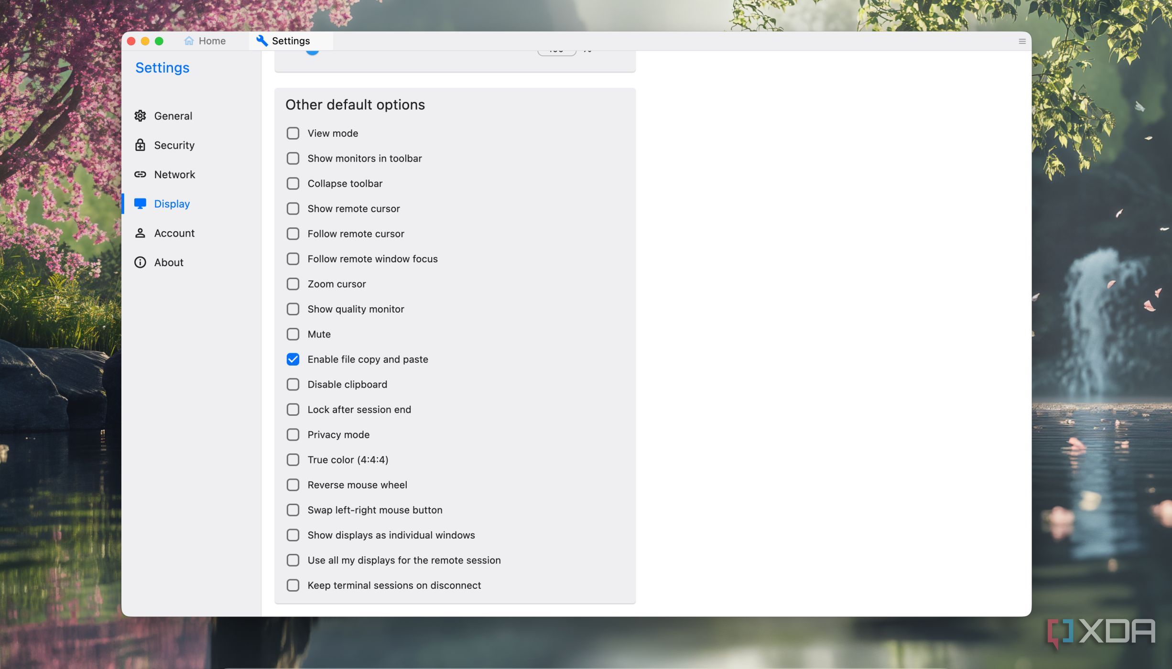Select the Settings tab
Viewport: 1172px width, 669px height.
[291, 41]
